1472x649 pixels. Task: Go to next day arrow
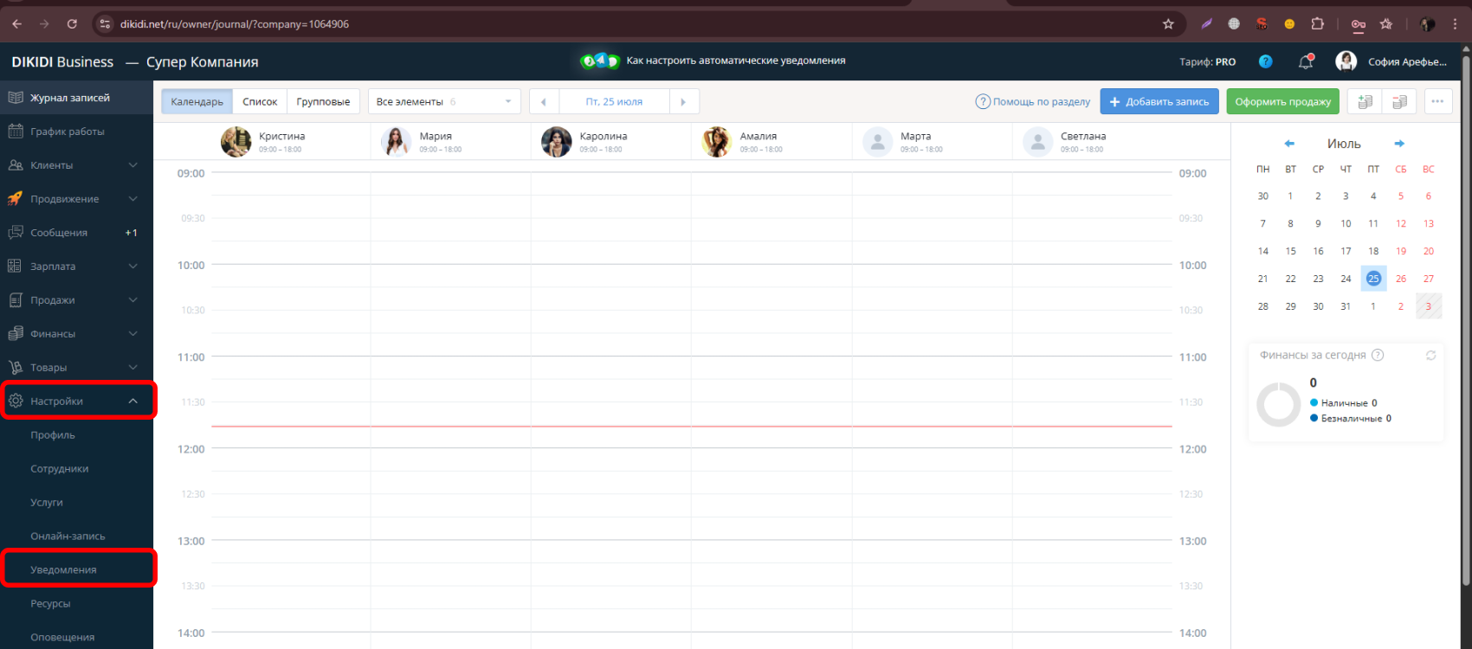[683, 101]
